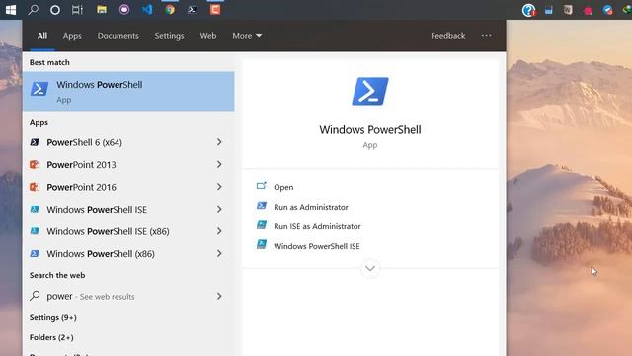Open Windows PowerShell ISE from actions
Screen dimensions: 632x356
pos(317,246)
